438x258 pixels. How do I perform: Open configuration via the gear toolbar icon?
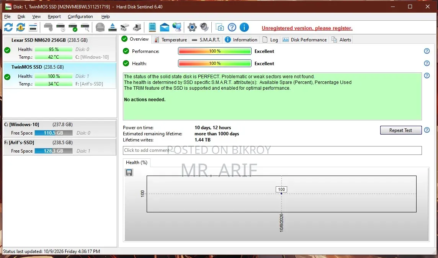[x=192, y=28]
